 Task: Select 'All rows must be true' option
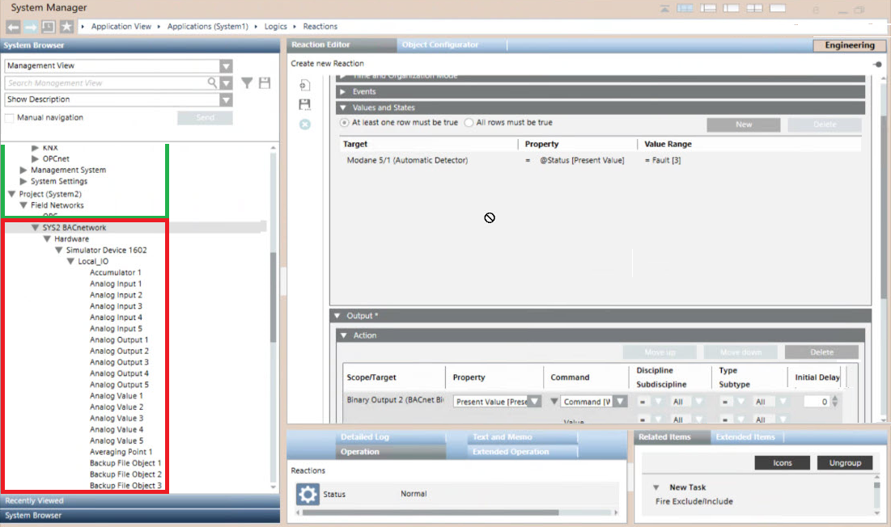click(469, 123)
